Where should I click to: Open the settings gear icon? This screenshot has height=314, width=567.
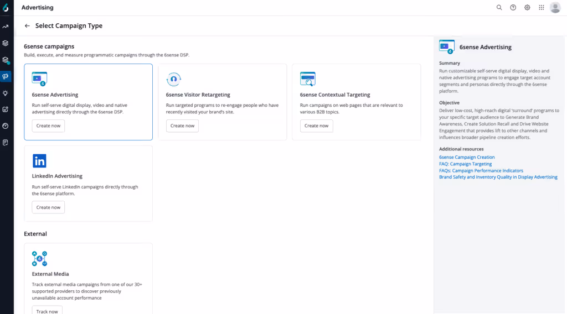click(x=527, y=8)
